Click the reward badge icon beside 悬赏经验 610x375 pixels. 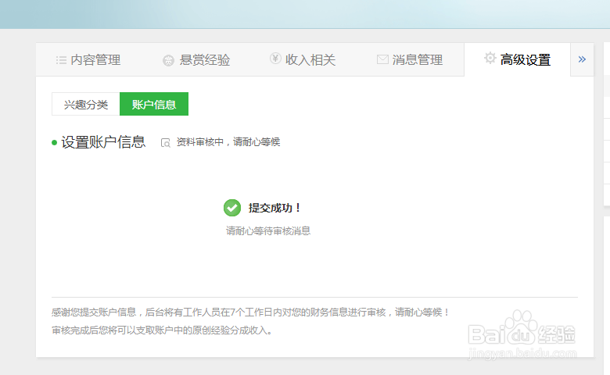click(168, 61)
